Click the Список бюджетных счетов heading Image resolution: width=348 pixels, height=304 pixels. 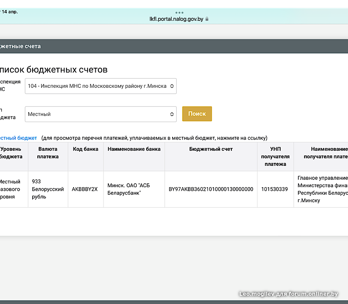(54, 70)
